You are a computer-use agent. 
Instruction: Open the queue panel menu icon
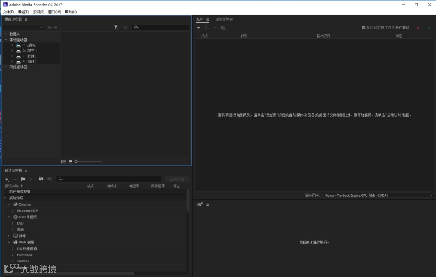coord(208,19)
